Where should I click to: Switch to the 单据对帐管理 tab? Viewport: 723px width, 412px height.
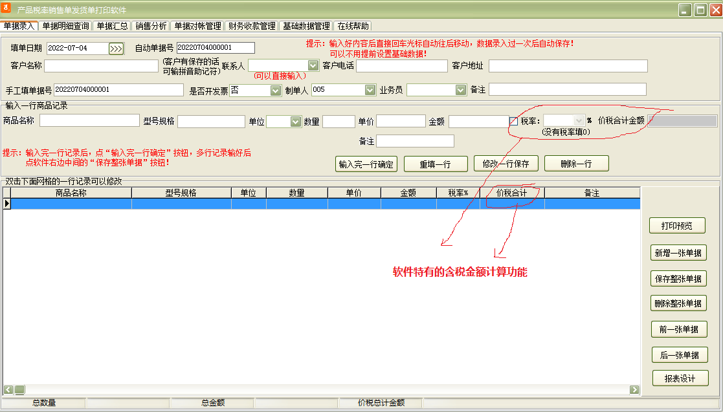(197, 27)
